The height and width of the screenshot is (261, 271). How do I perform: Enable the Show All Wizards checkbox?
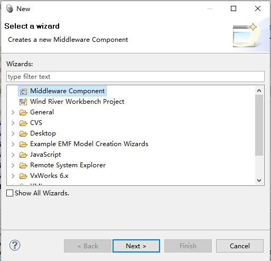10,193
